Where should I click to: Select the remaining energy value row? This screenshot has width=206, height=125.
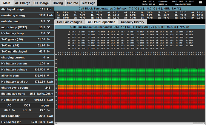(27, 15)
